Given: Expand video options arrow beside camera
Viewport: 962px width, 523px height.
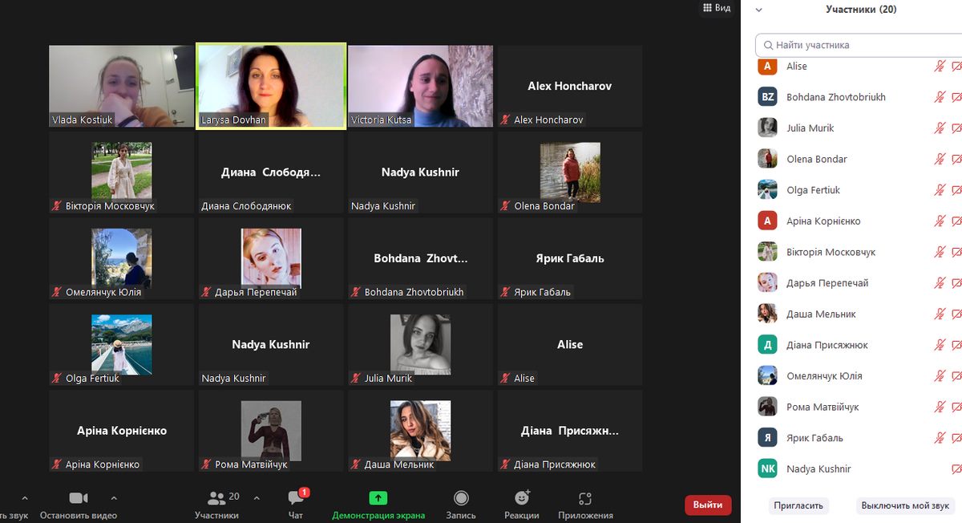Looking at the screenshot, I should click(114, 497).
